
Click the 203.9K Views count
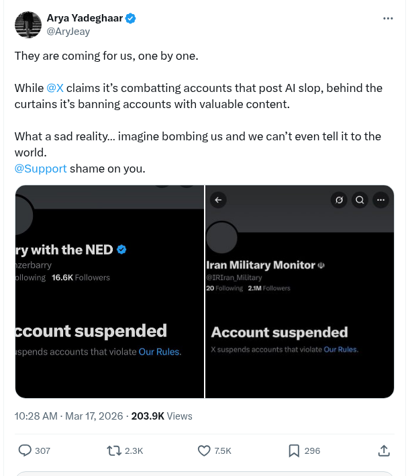[x=162, y=416]
